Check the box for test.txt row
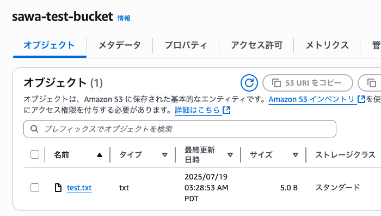This screenshot has width=381, height=216. (x=35, y=188)
